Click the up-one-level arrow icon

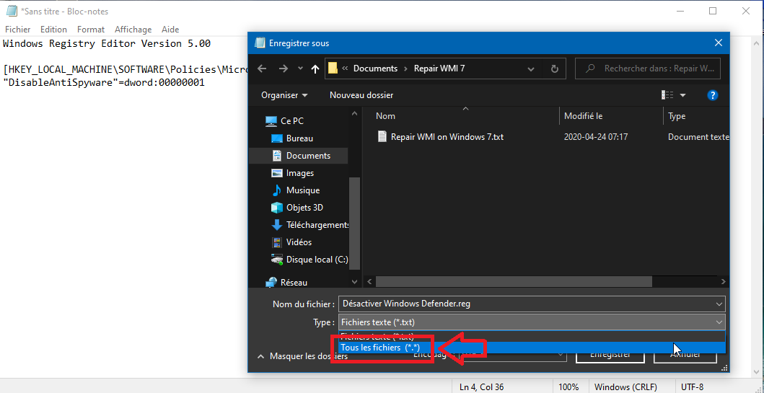tap(315, 69)
